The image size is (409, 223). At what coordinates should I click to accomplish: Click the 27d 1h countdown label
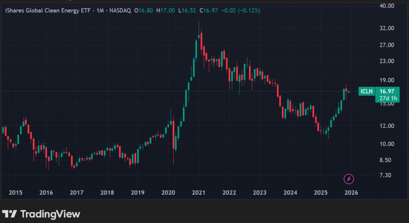[388, 98]
